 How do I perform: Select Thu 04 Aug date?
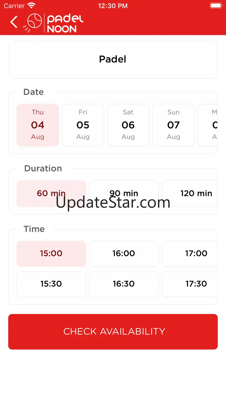pos(38,125)
